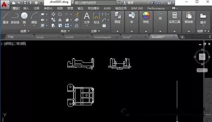Open the Group (组) panel

pyautogui.click(x=160, y=16)
